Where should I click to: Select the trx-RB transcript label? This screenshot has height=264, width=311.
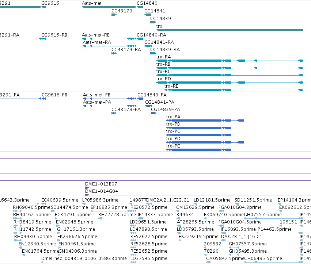click(163, 64)
